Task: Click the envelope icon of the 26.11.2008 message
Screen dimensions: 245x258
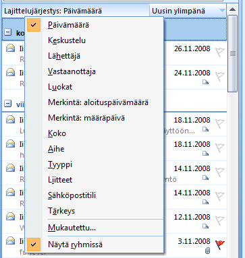Action: pyautogui.click(x=10, y=48)
